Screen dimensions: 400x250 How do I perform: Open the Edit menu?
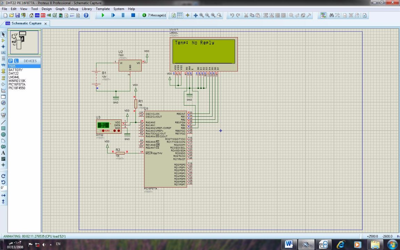click(x=14, y=9)
